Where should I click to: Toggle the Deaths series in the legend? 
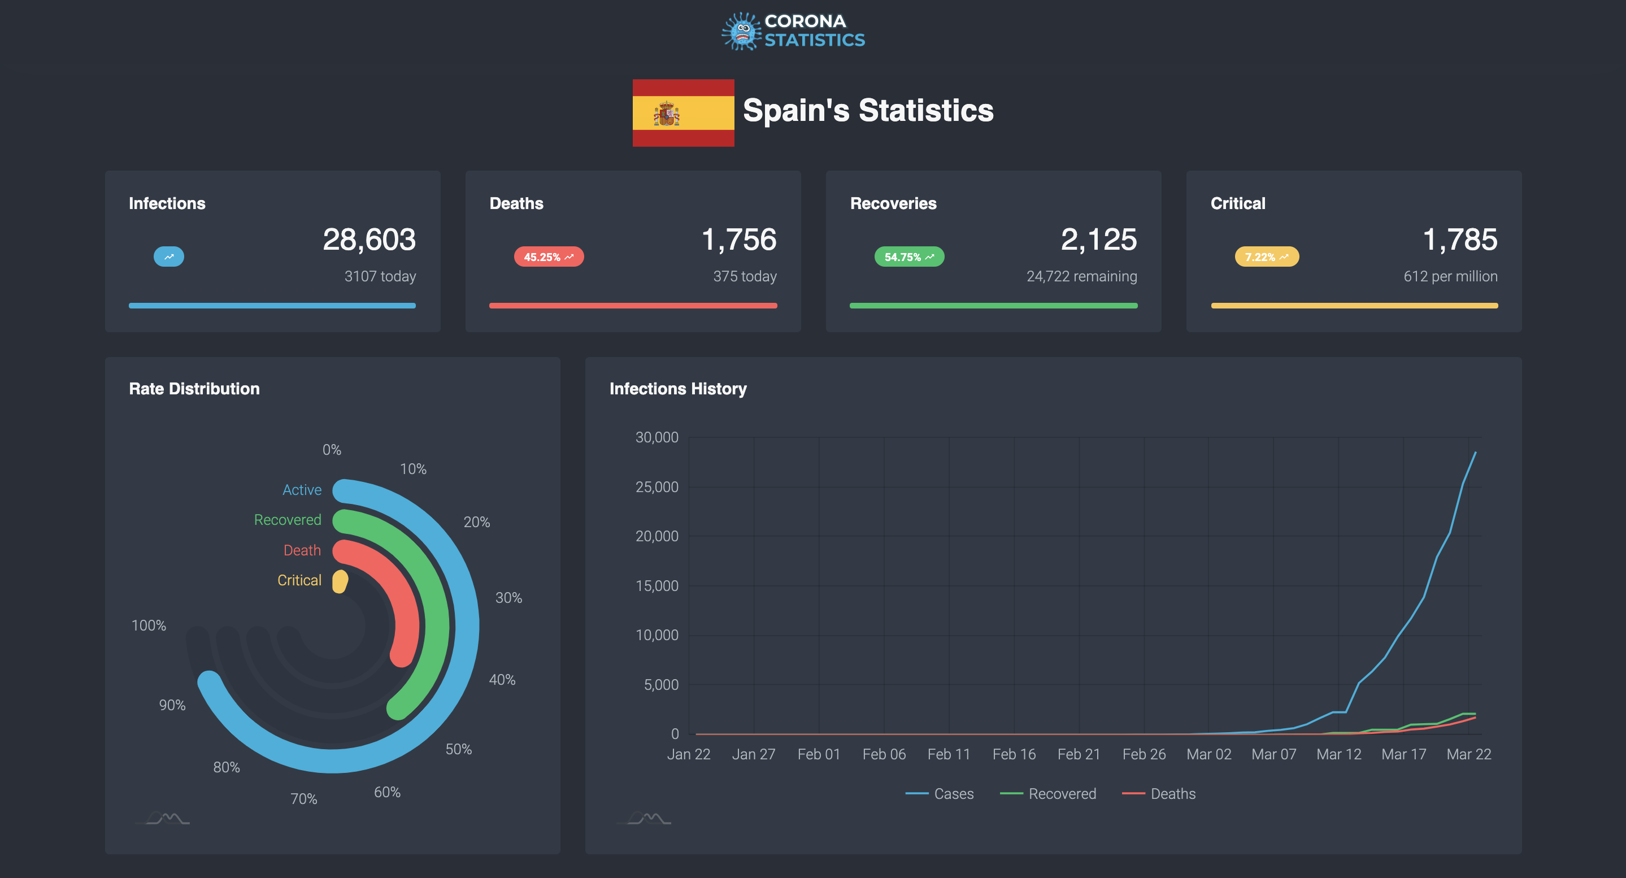[1160, 793]
